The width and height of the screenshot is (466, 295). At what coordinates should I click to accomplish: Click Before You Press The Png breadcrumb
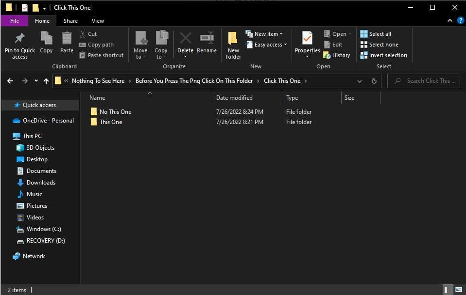(x=194, y=81)
